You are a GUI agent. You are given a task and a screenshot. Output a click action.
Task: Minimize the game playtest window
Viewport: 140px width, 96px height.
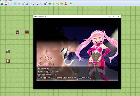[109, 17]
